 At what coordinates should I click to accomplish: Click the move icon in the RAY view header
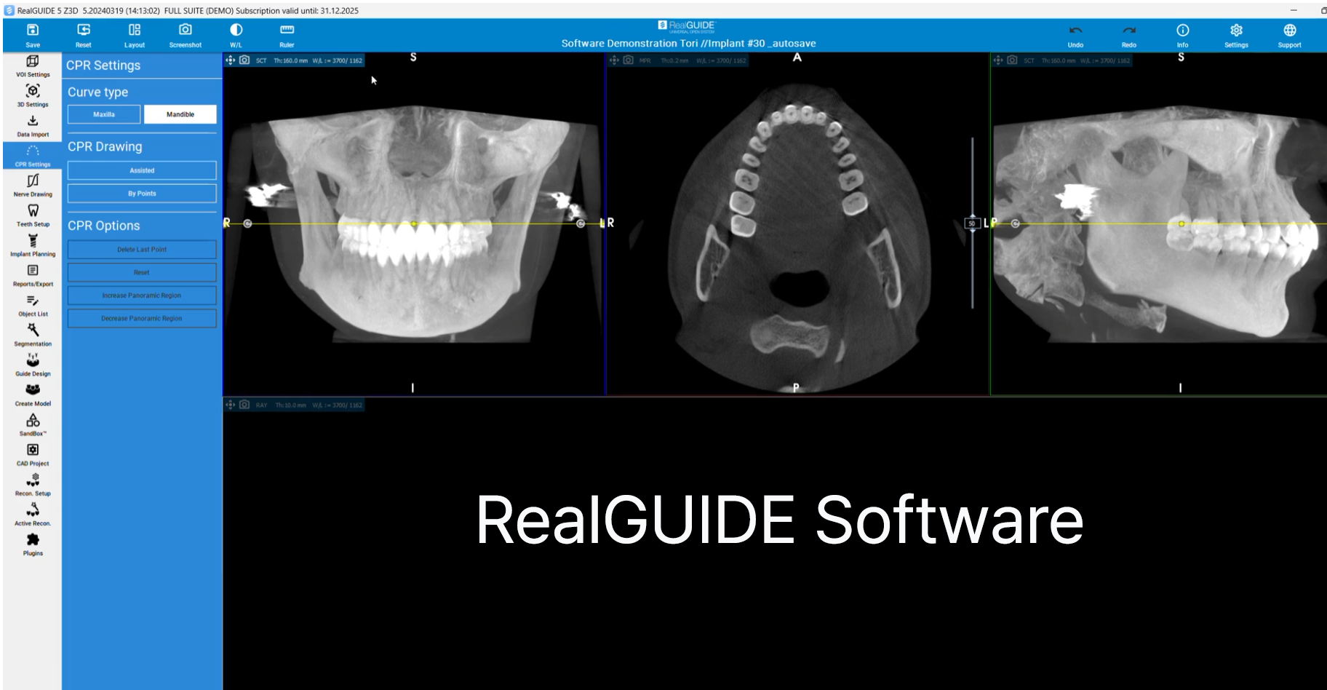point(231,405)
